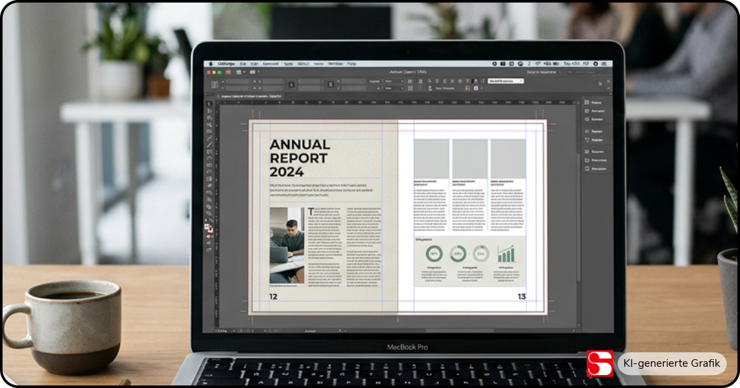Select the drop cap T paragraph frame

[324, 246]
